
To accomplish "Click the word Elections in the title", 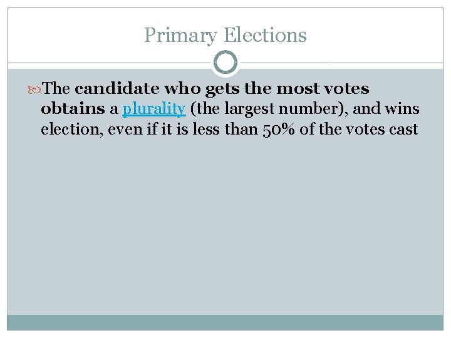I will click(265, 35).
